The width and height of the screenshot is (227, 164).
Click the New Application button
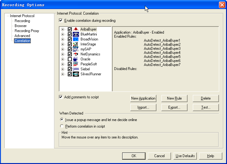[x=143, y=98]
